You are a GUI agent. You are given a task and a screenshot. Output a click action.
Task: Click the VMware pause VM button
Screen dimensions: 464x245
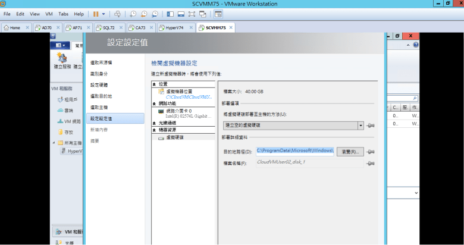pyautogui.click(x=95, y=13)
